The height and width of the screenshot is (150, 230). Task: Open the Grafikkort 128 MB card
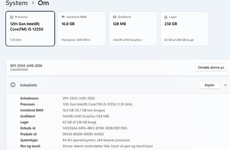coord(133,29)
